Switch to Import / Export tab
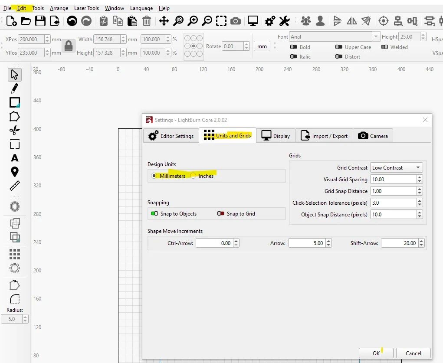Image resolution: width=443 pixels, height=363 pixels. pyautogui.click(x=324, y=136)
